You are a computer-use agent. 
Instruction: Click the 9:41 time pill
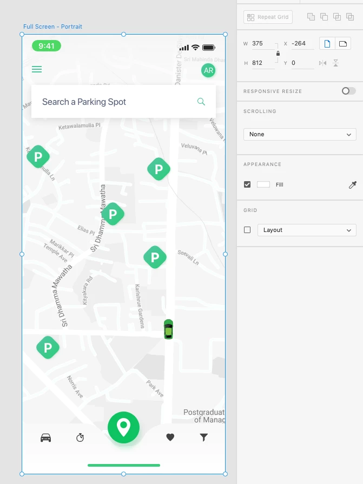tap(47, 45)
